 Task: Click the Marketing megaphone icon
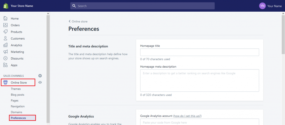coord(6,52)
